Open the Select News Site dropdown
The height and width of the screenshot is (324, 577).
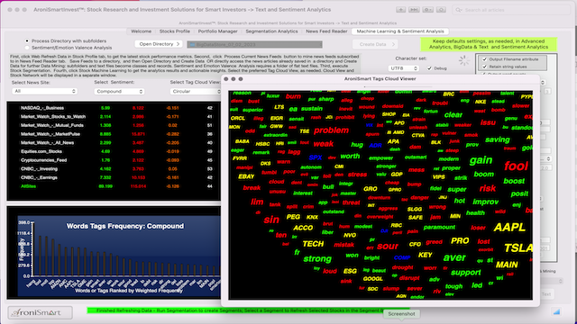44,91
